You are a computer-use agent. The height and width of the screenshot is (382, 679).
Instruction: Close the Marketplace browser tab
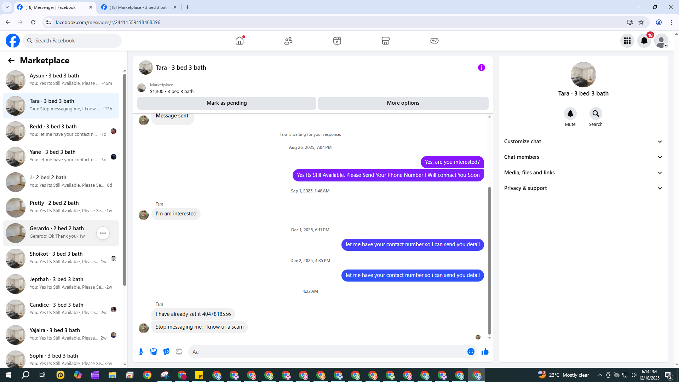coord(175,7)
